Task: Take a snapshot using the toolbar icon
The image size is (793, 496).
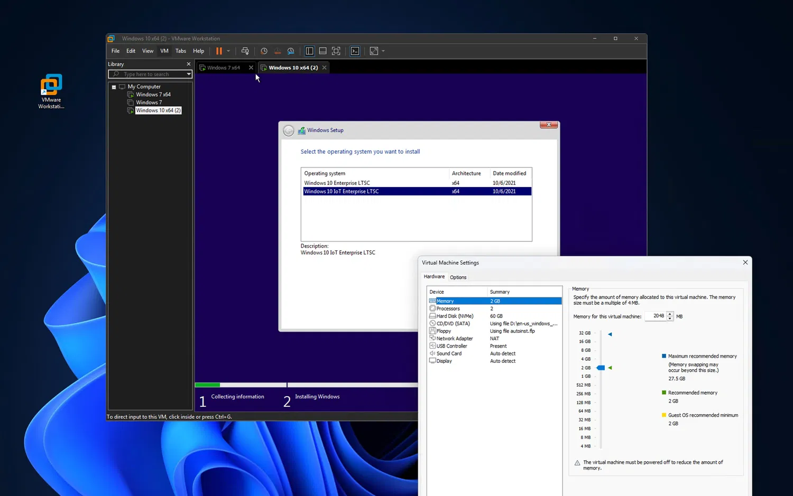Action: pos(264,51)
